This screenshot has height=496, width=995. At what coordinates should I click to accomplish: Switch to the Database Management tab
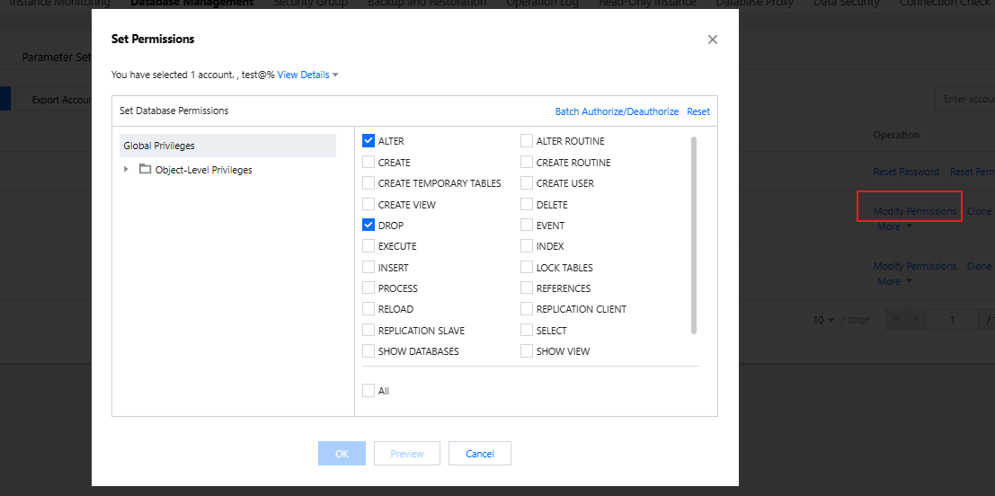coord(191,4)
